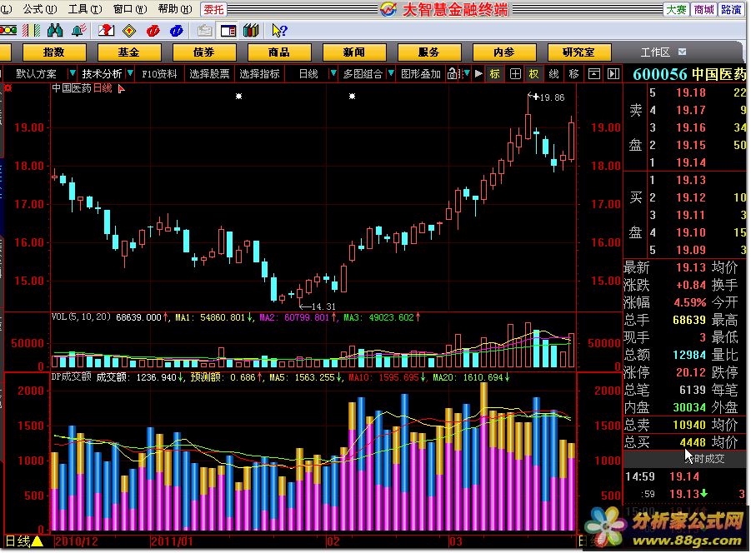Image resolution: width=751 pixels, height=553 pixels.
Task: Click the striped color bars toolbar icon
Action: coord(32,31)
